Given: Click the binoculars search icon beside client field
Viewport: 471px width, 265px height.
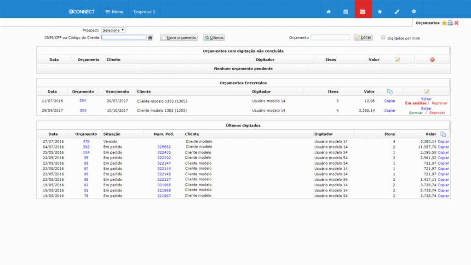Looking at the screenshot, I should click(x=150, y=38).
